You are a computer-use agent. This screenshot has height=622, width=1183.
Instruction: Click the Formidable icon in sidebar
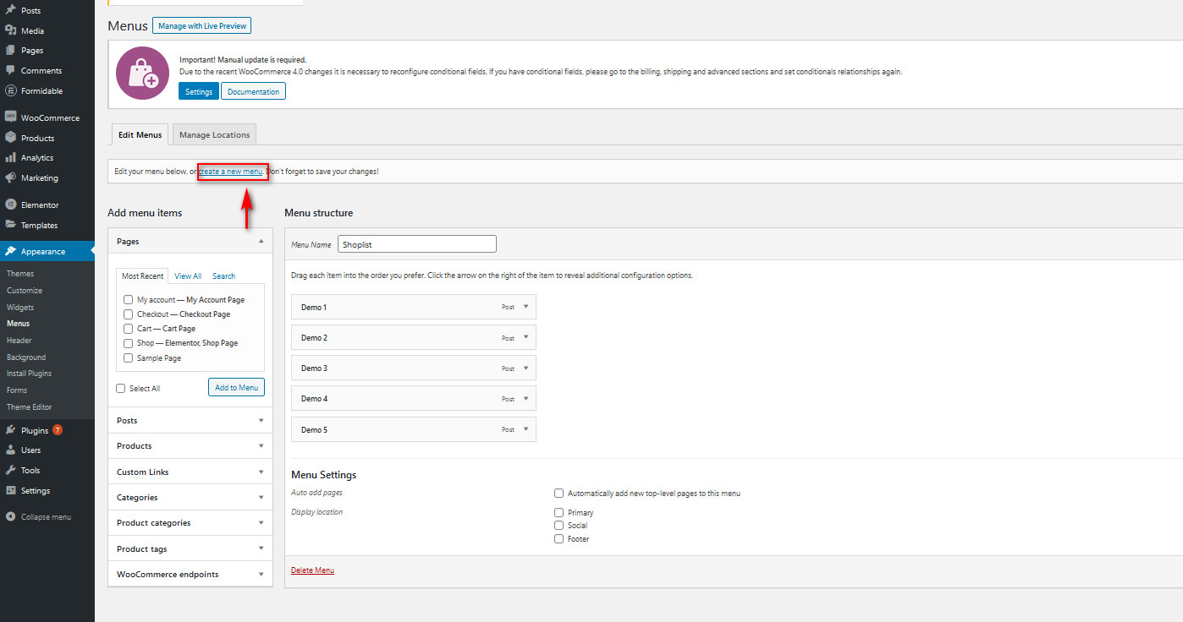[x=10, y=90]
